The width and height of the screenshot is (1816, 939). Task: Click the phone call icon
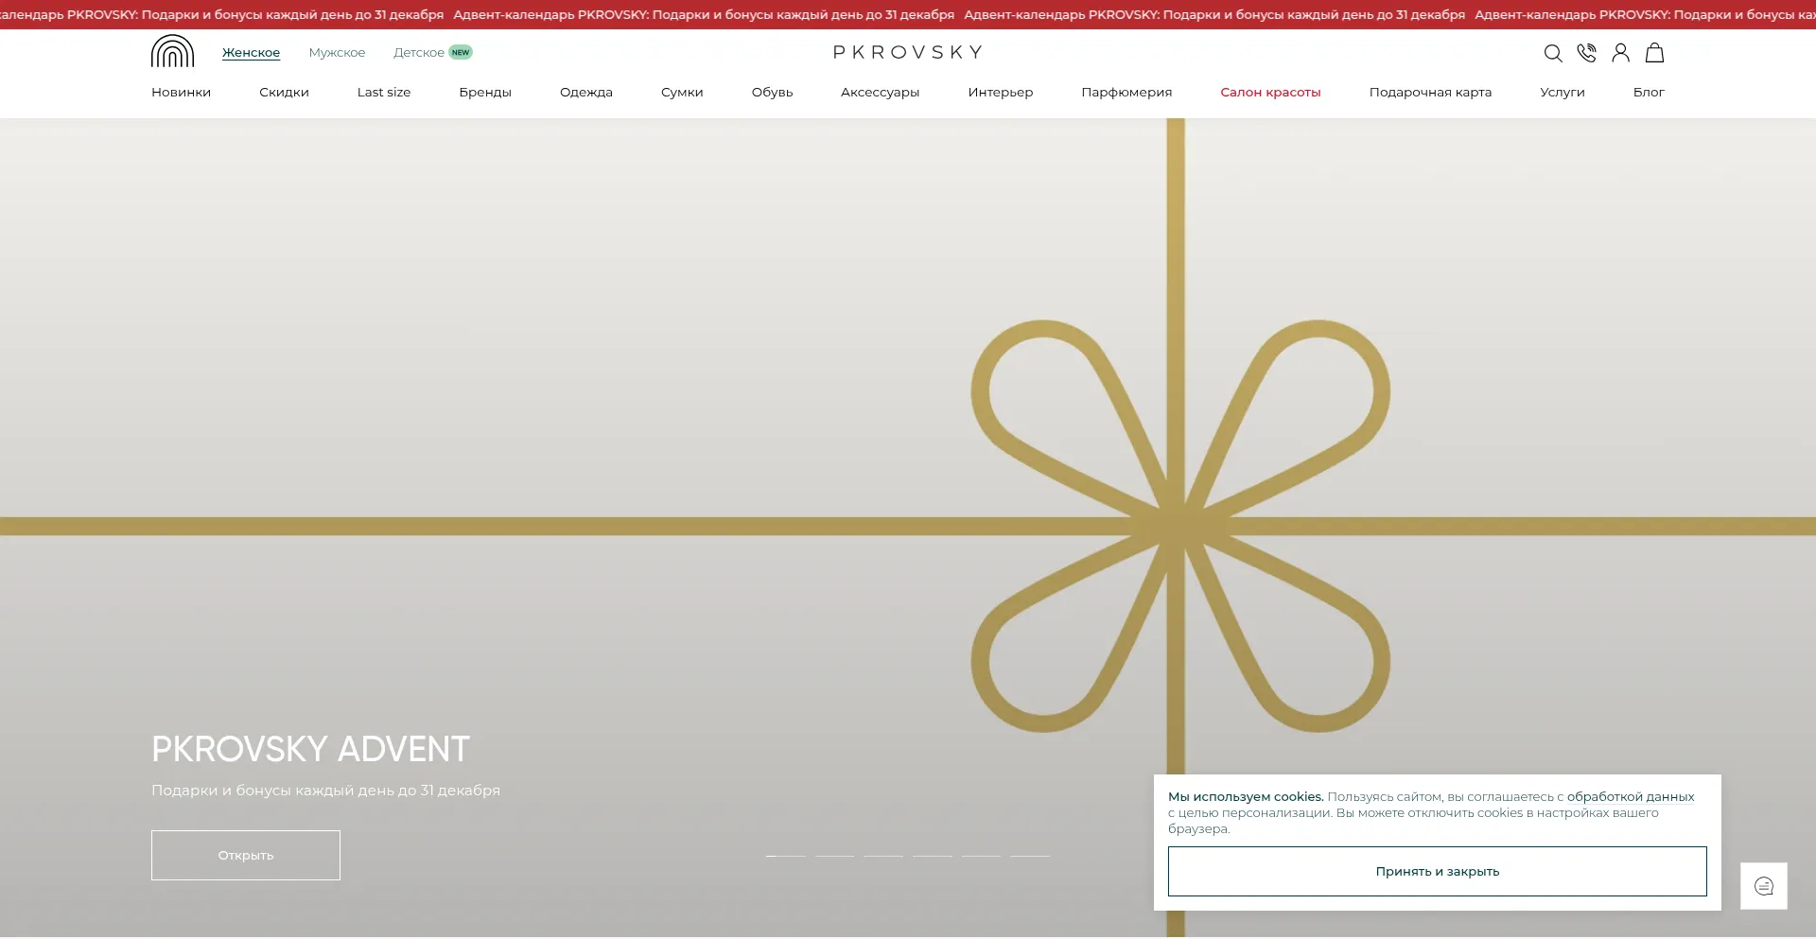pos(1586,53)
